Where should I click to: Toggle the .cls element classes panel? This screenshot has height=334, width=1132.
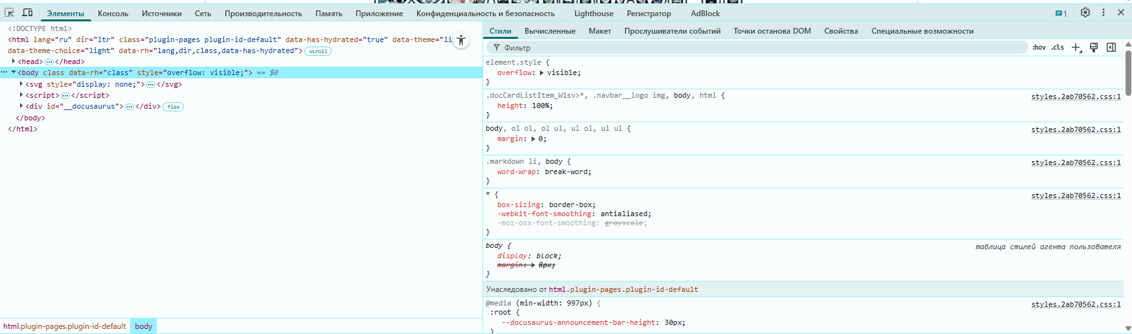click(x=1058, y=47)
